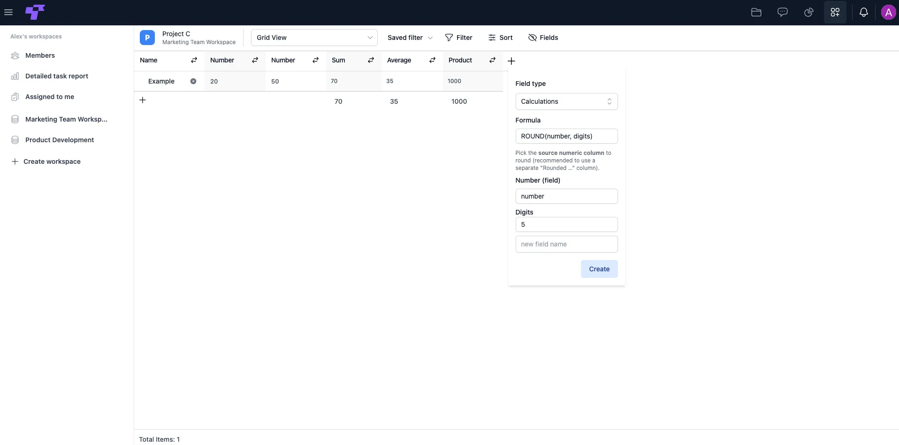The width and height of the screenshot is (899, 445).
Task: Open Sort options
Action: [x=501, y=38]
